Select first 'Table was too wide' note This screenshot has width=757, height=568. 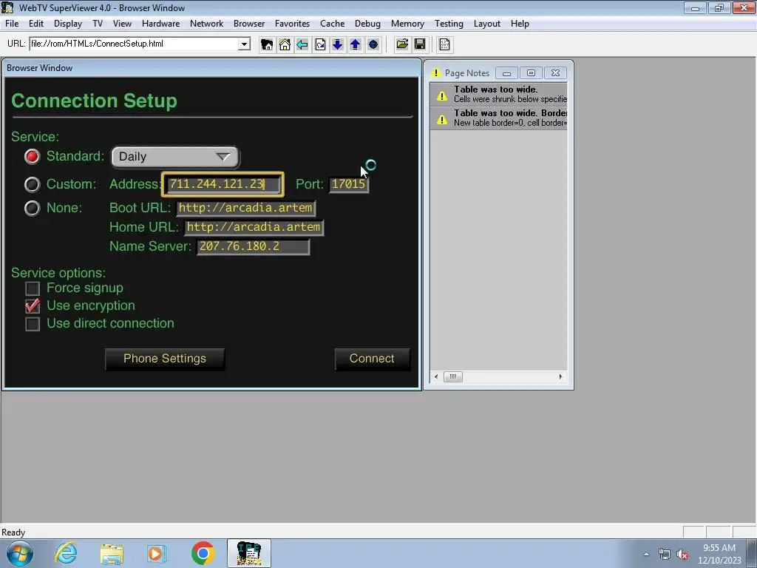(499, 94)
